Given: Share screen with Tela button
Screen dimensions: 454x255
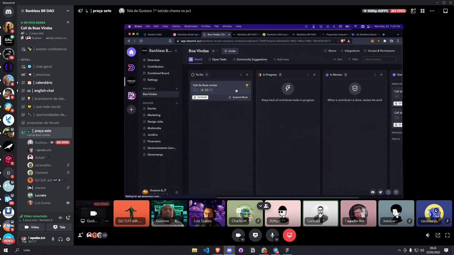Looking at the screenshot, I should (59, 227).
